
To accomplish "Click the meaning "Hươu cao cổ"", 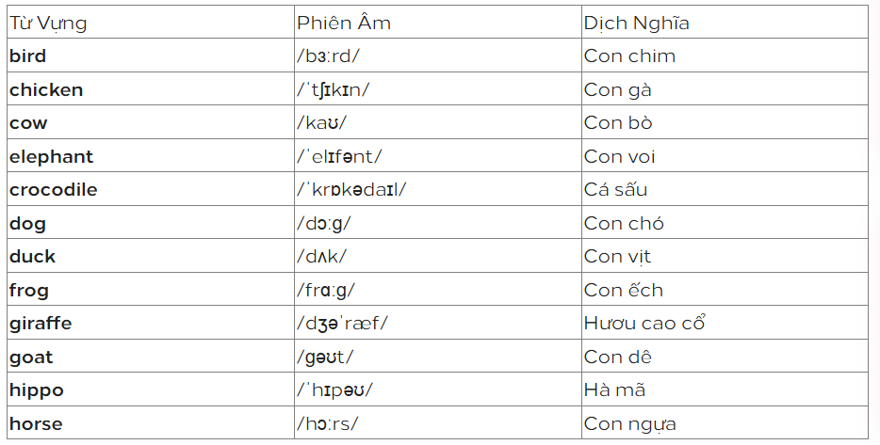I will click(x=644, y=324).
